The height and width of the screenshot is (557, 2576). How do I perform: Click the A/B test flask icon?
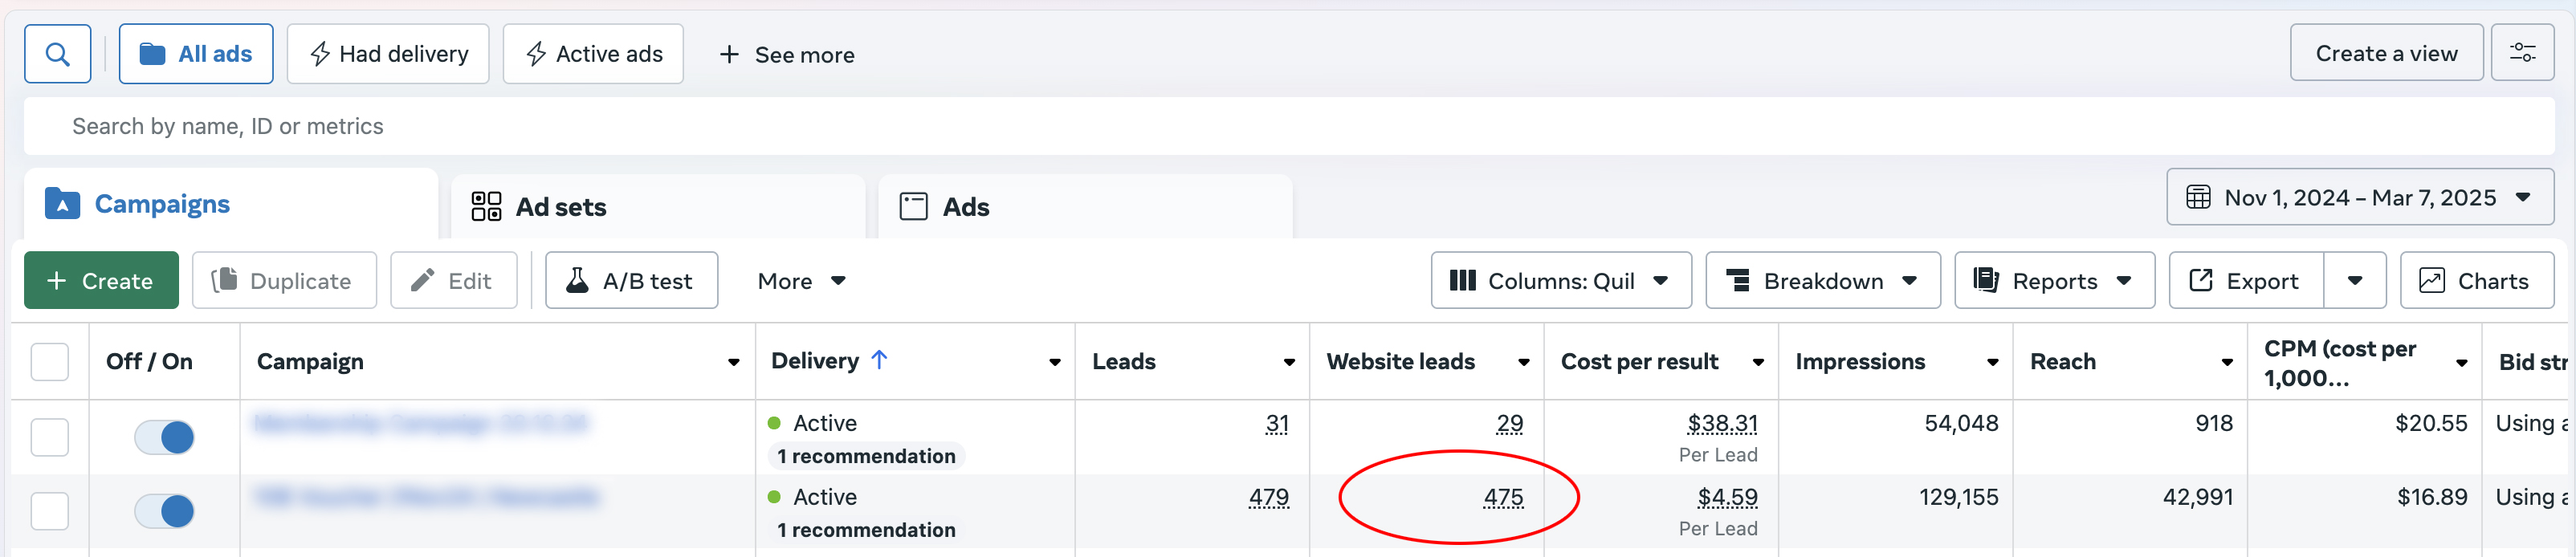point(577,280)
